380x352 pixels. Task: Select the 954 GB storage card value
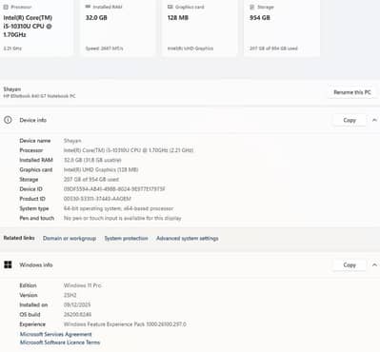coord(260,18)
